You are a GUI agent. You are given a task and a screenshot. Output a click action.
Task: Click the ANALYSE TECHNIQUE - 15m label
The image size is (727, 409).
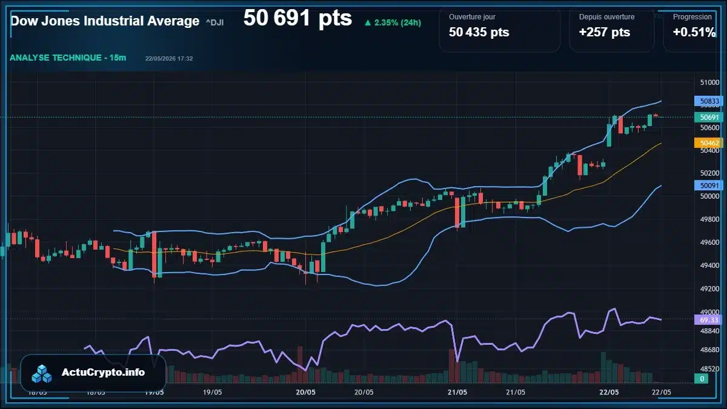click(x=68, y=58)
